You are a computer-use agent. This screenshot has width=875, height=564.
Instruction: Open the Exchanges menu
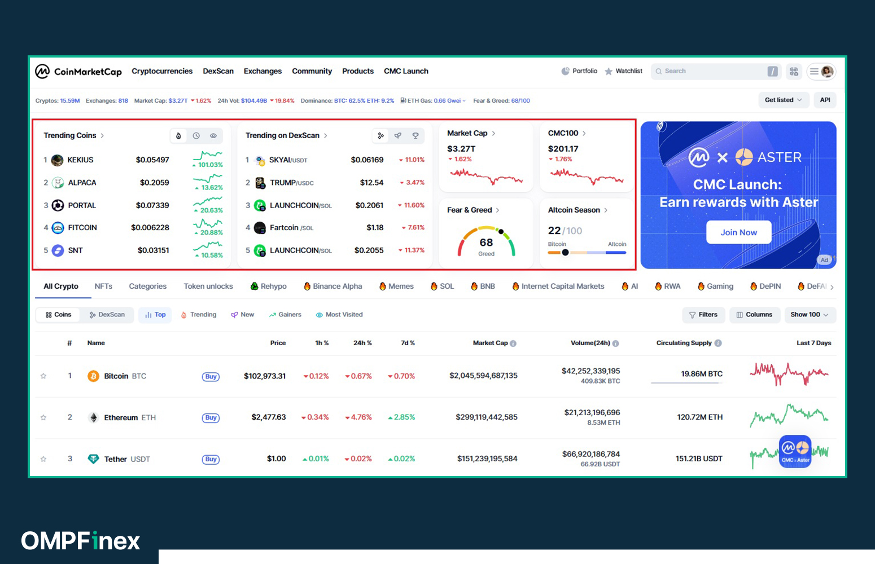(262, 71)
